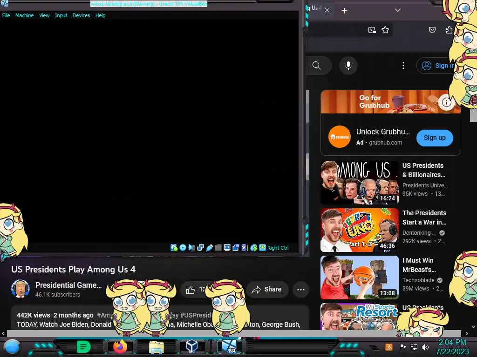Open the File menu in VirtualBox
Viewport: 477px width, 357px height.
[6, 15]
